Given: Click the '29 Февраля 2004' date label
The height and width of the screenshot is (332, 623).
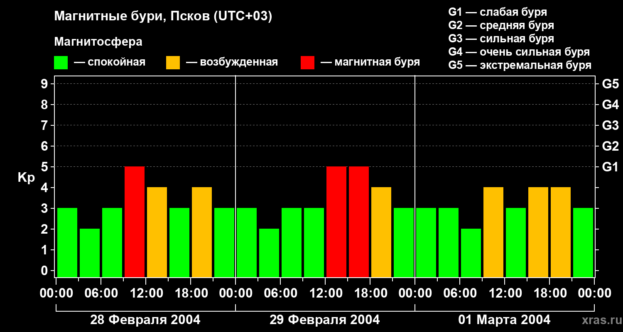Looking at the screenshot, I should click(x=325, y=320).
